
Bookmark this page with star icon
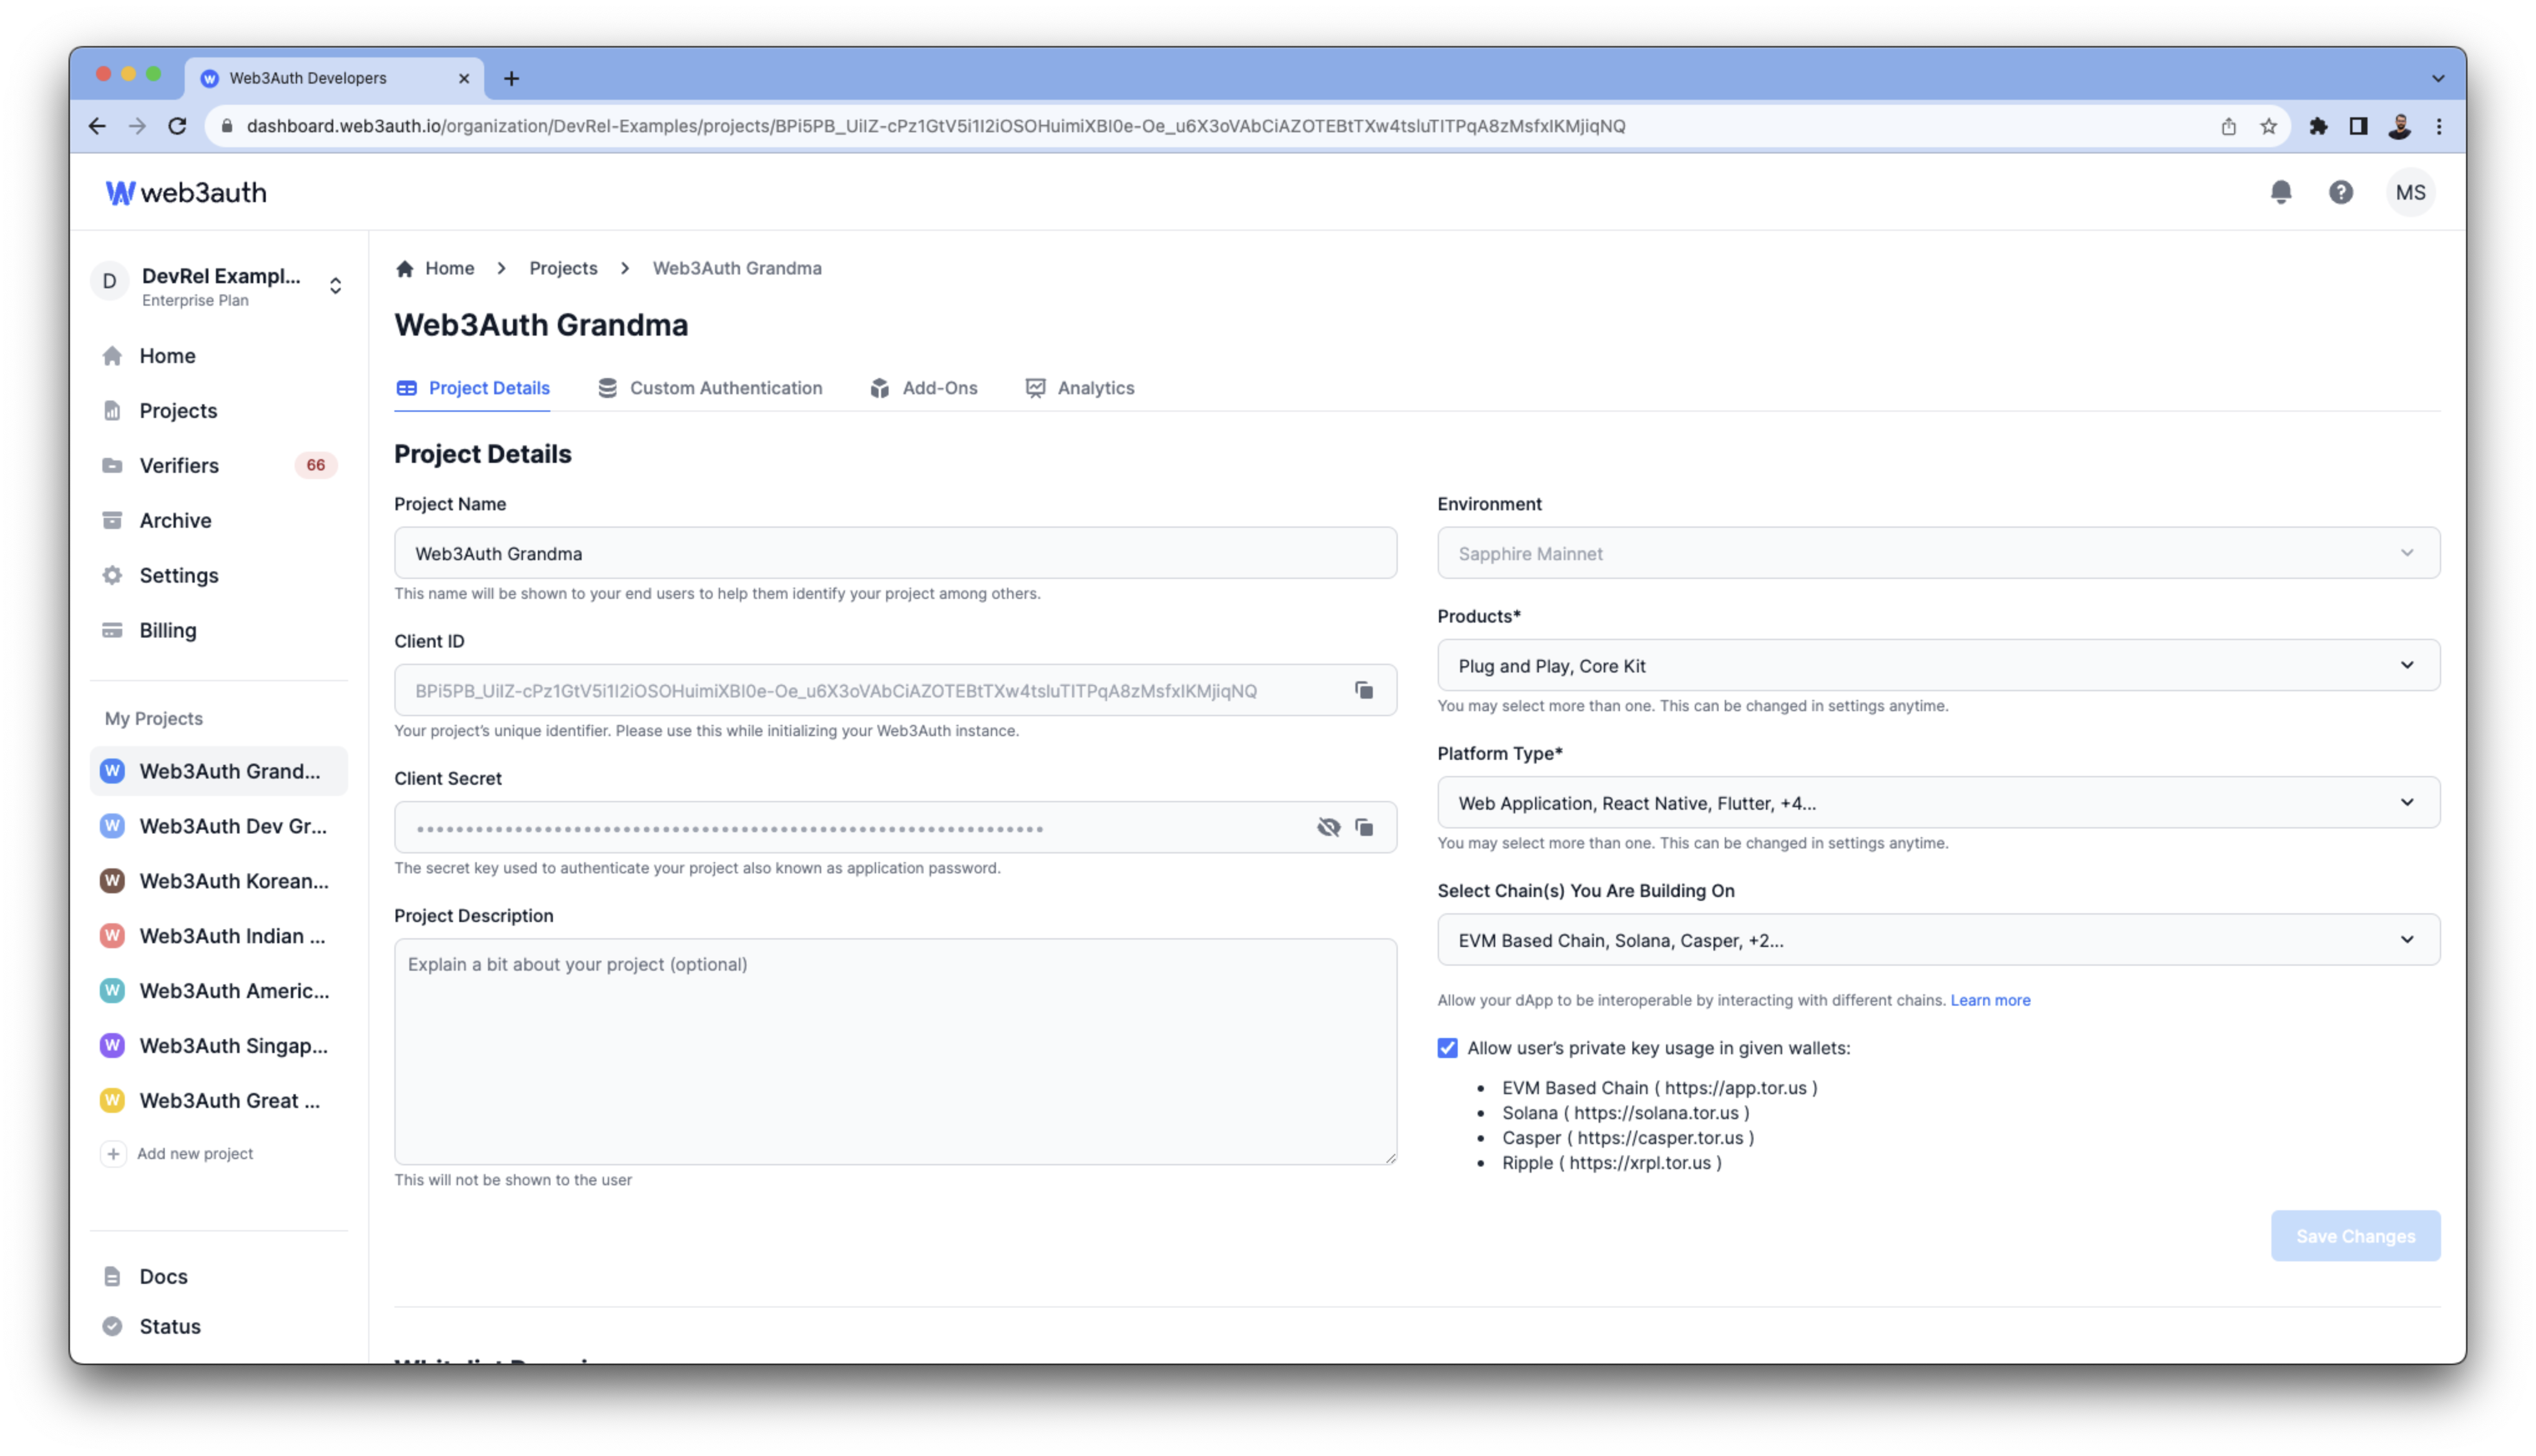(2268, 126)
